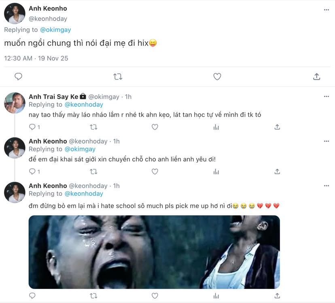335x303 pixels.
Task: Retweet the main tweet about sitting together
Action: [x=118, y=76]
